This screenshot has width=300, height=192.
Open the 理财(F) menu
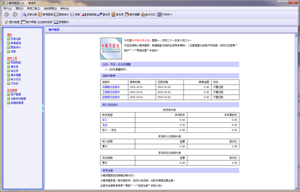19,9
